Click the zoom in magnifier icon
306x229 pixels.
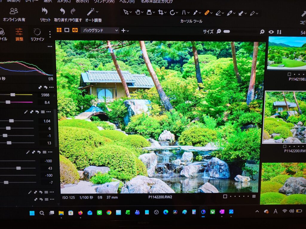(262, 32)
